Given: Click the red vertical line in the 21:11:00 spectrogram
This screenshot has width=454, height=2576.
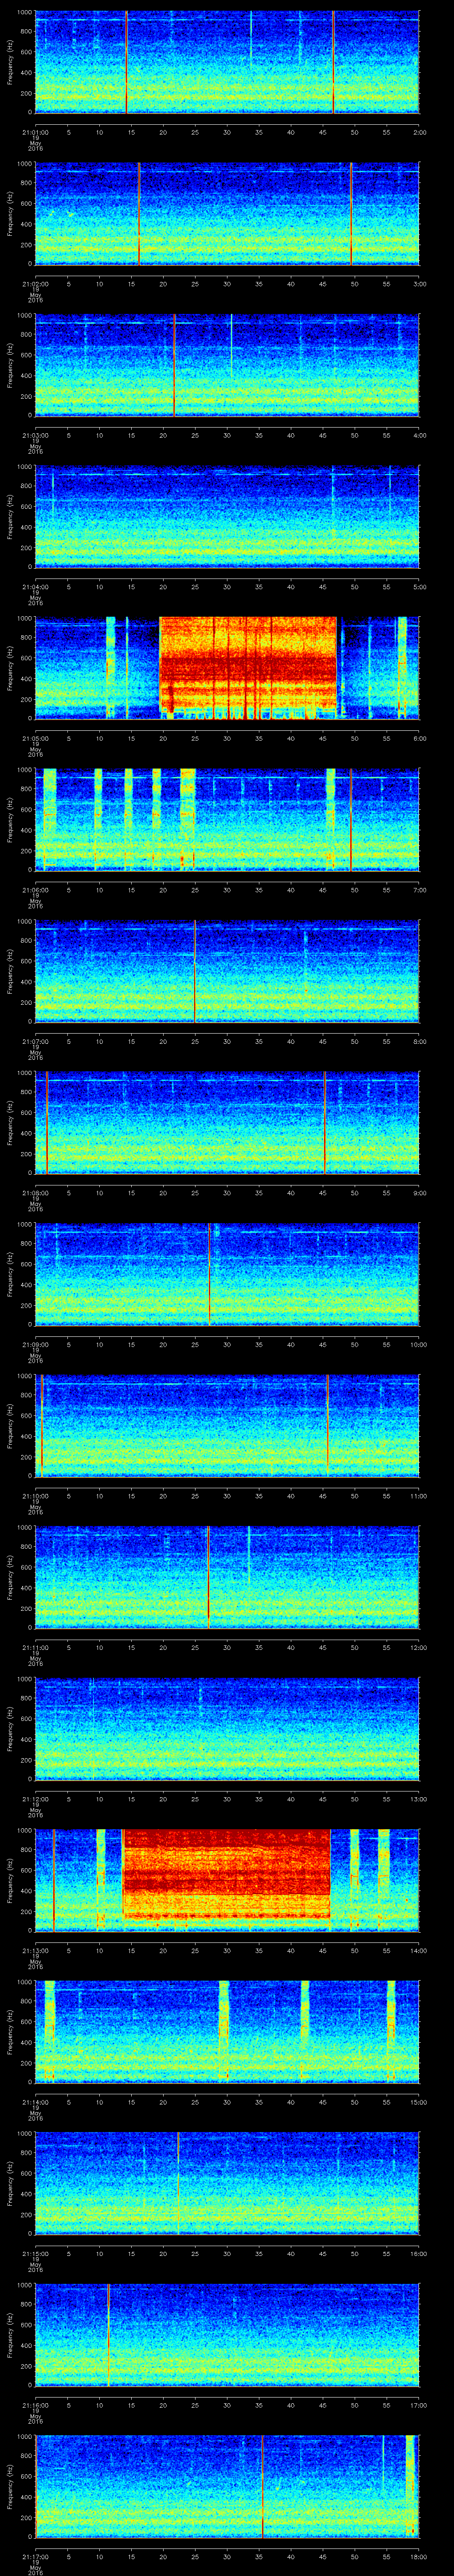Looking at the screenshot, I should pos(207,1577).
